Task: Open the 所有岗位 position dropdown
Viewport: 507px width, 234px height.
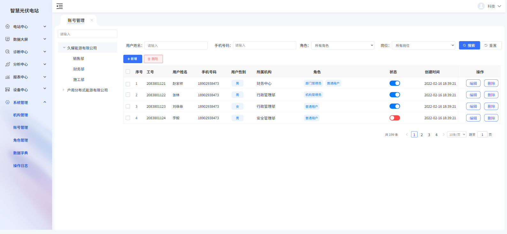Action: coord(423,46)
